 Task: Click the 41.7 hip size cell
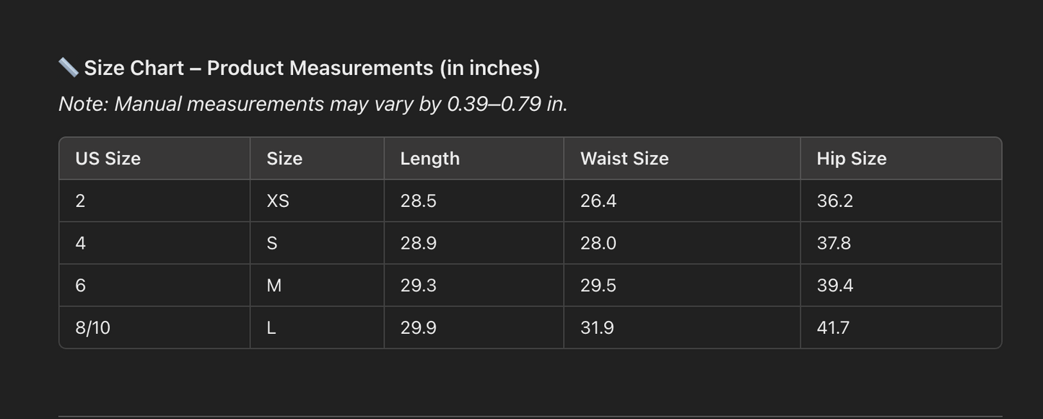tap(833, 328)
